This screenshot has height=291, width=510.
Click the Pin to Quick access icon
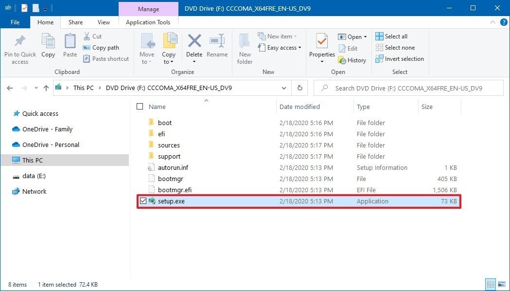(20, 41)
